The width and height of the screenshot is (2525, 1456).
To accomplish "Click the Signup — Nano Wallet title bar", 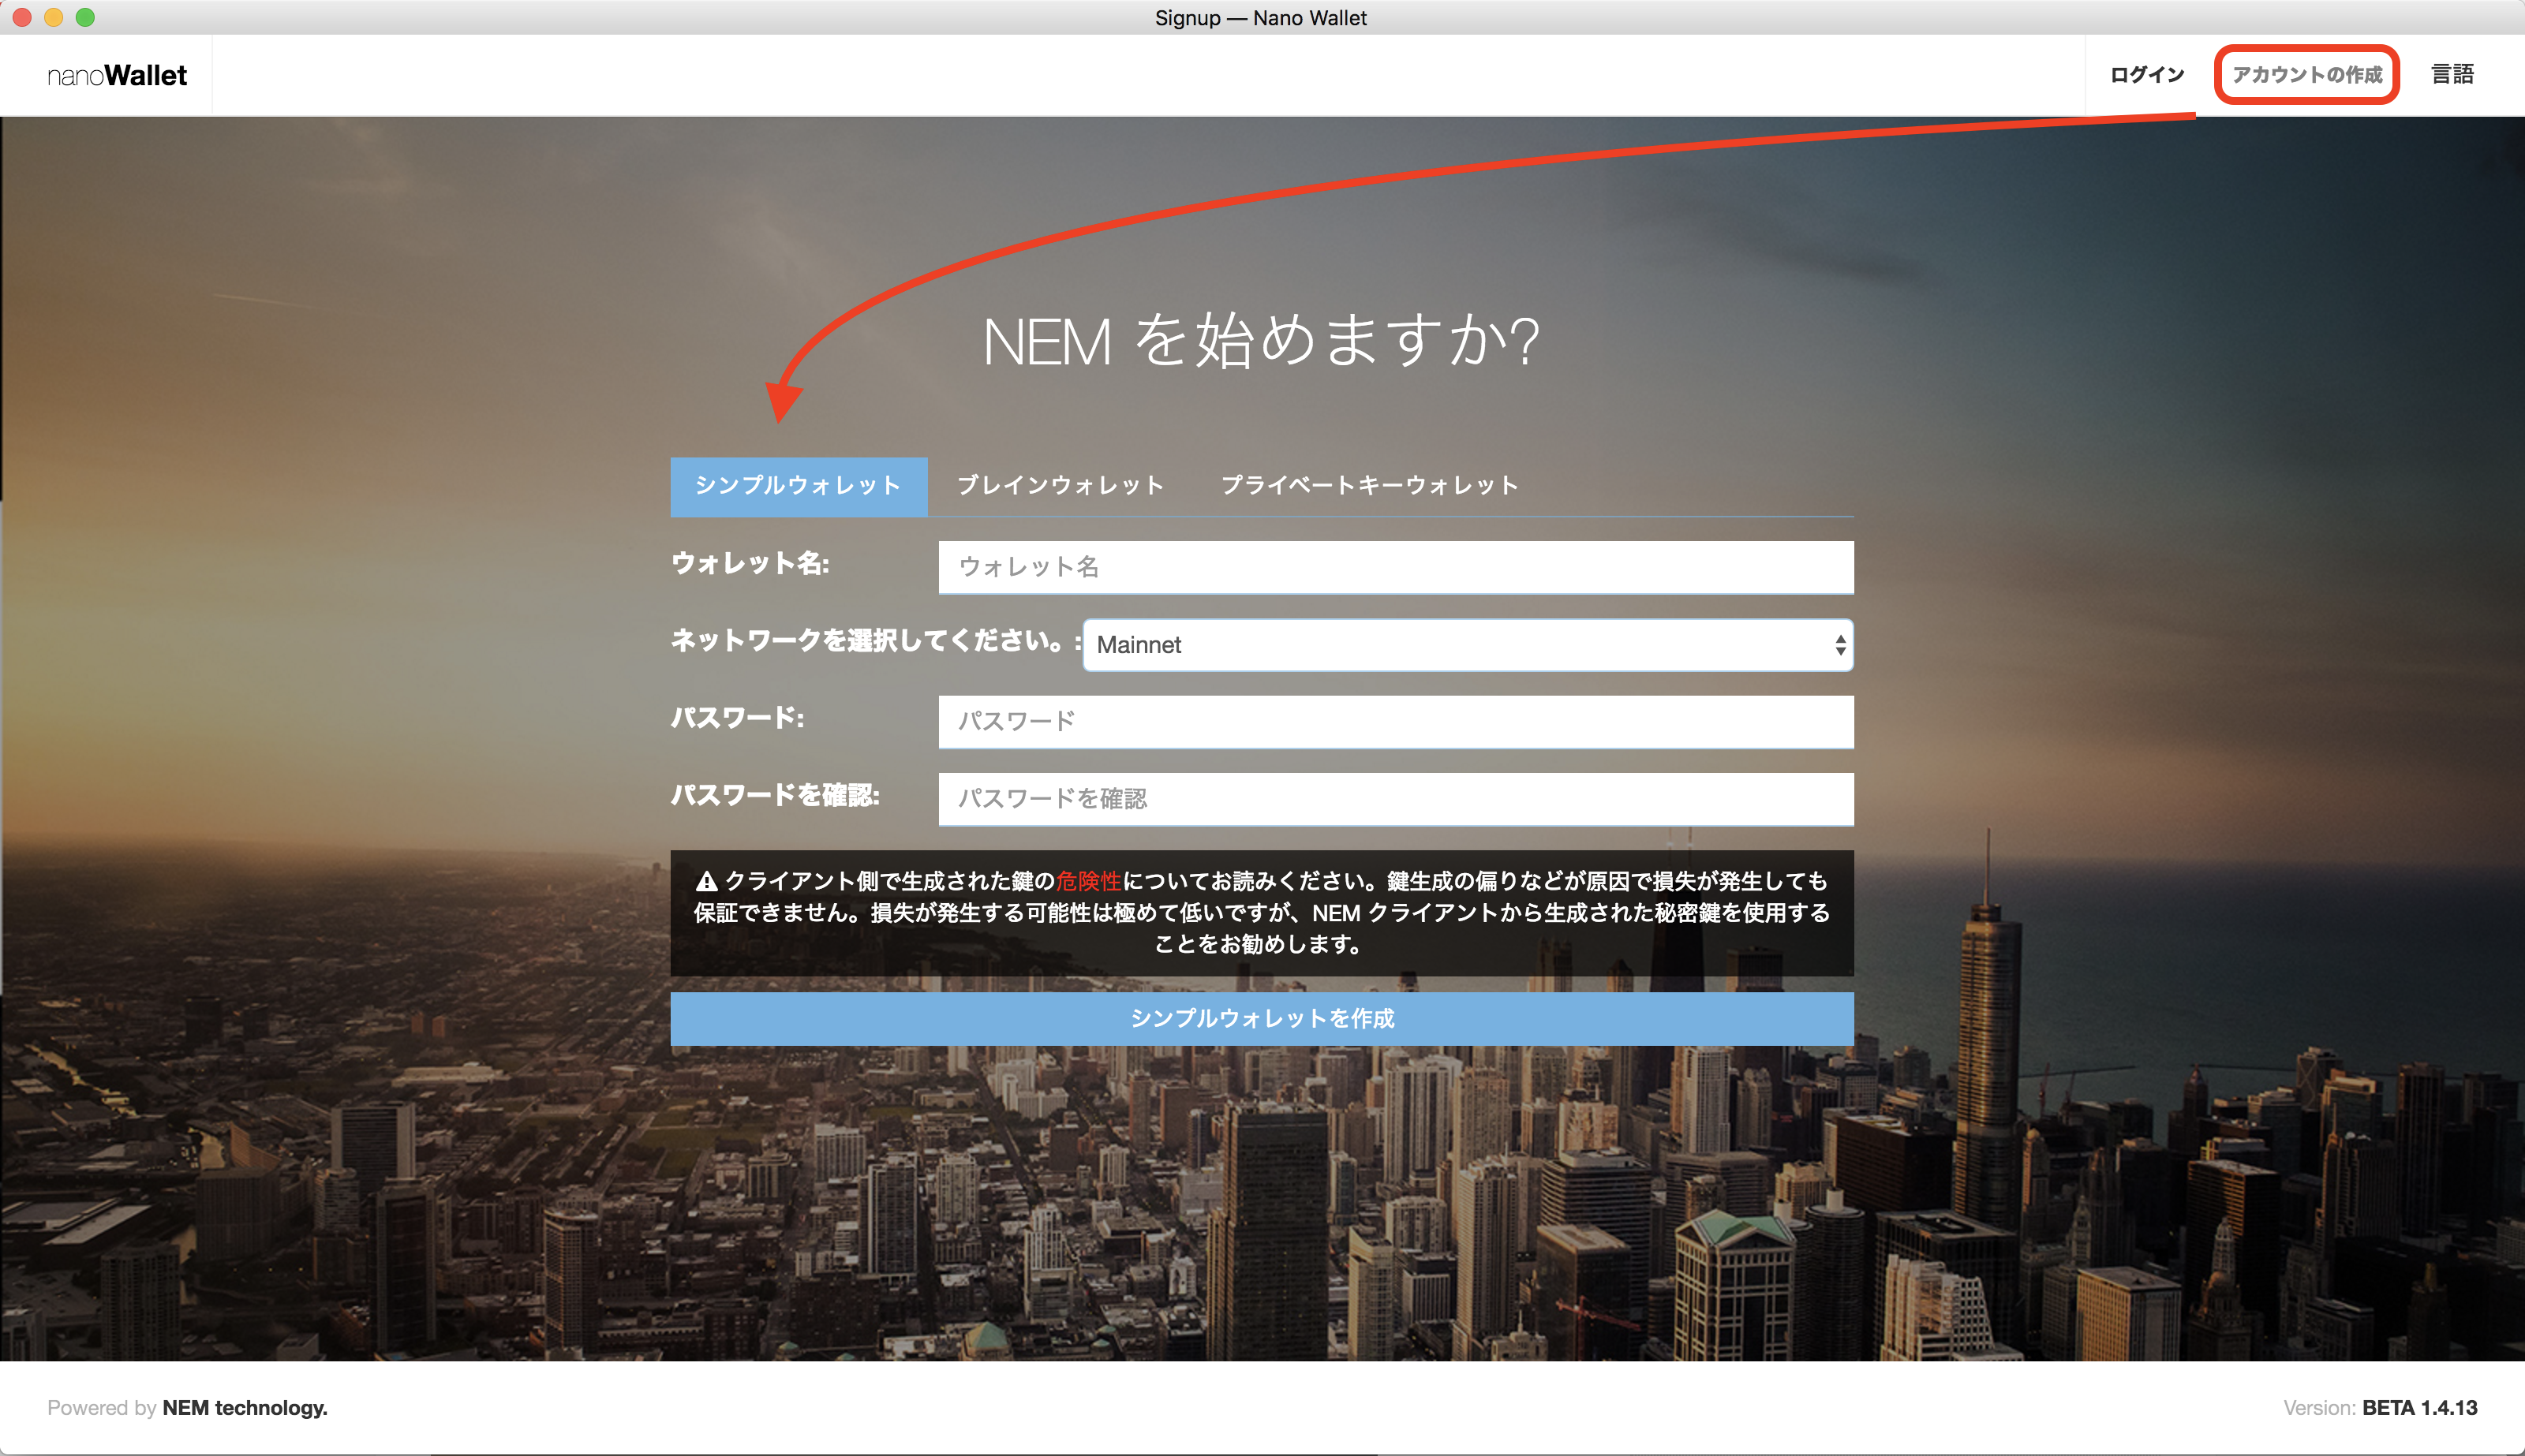I will [x=1262, y=17].
